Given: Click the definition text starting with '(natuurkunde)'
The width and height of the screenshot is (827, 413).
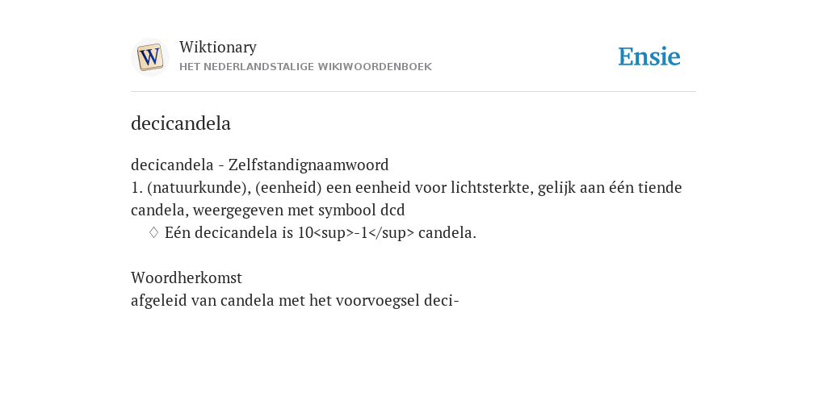Looking at the screenshot, I should point(407,198).
